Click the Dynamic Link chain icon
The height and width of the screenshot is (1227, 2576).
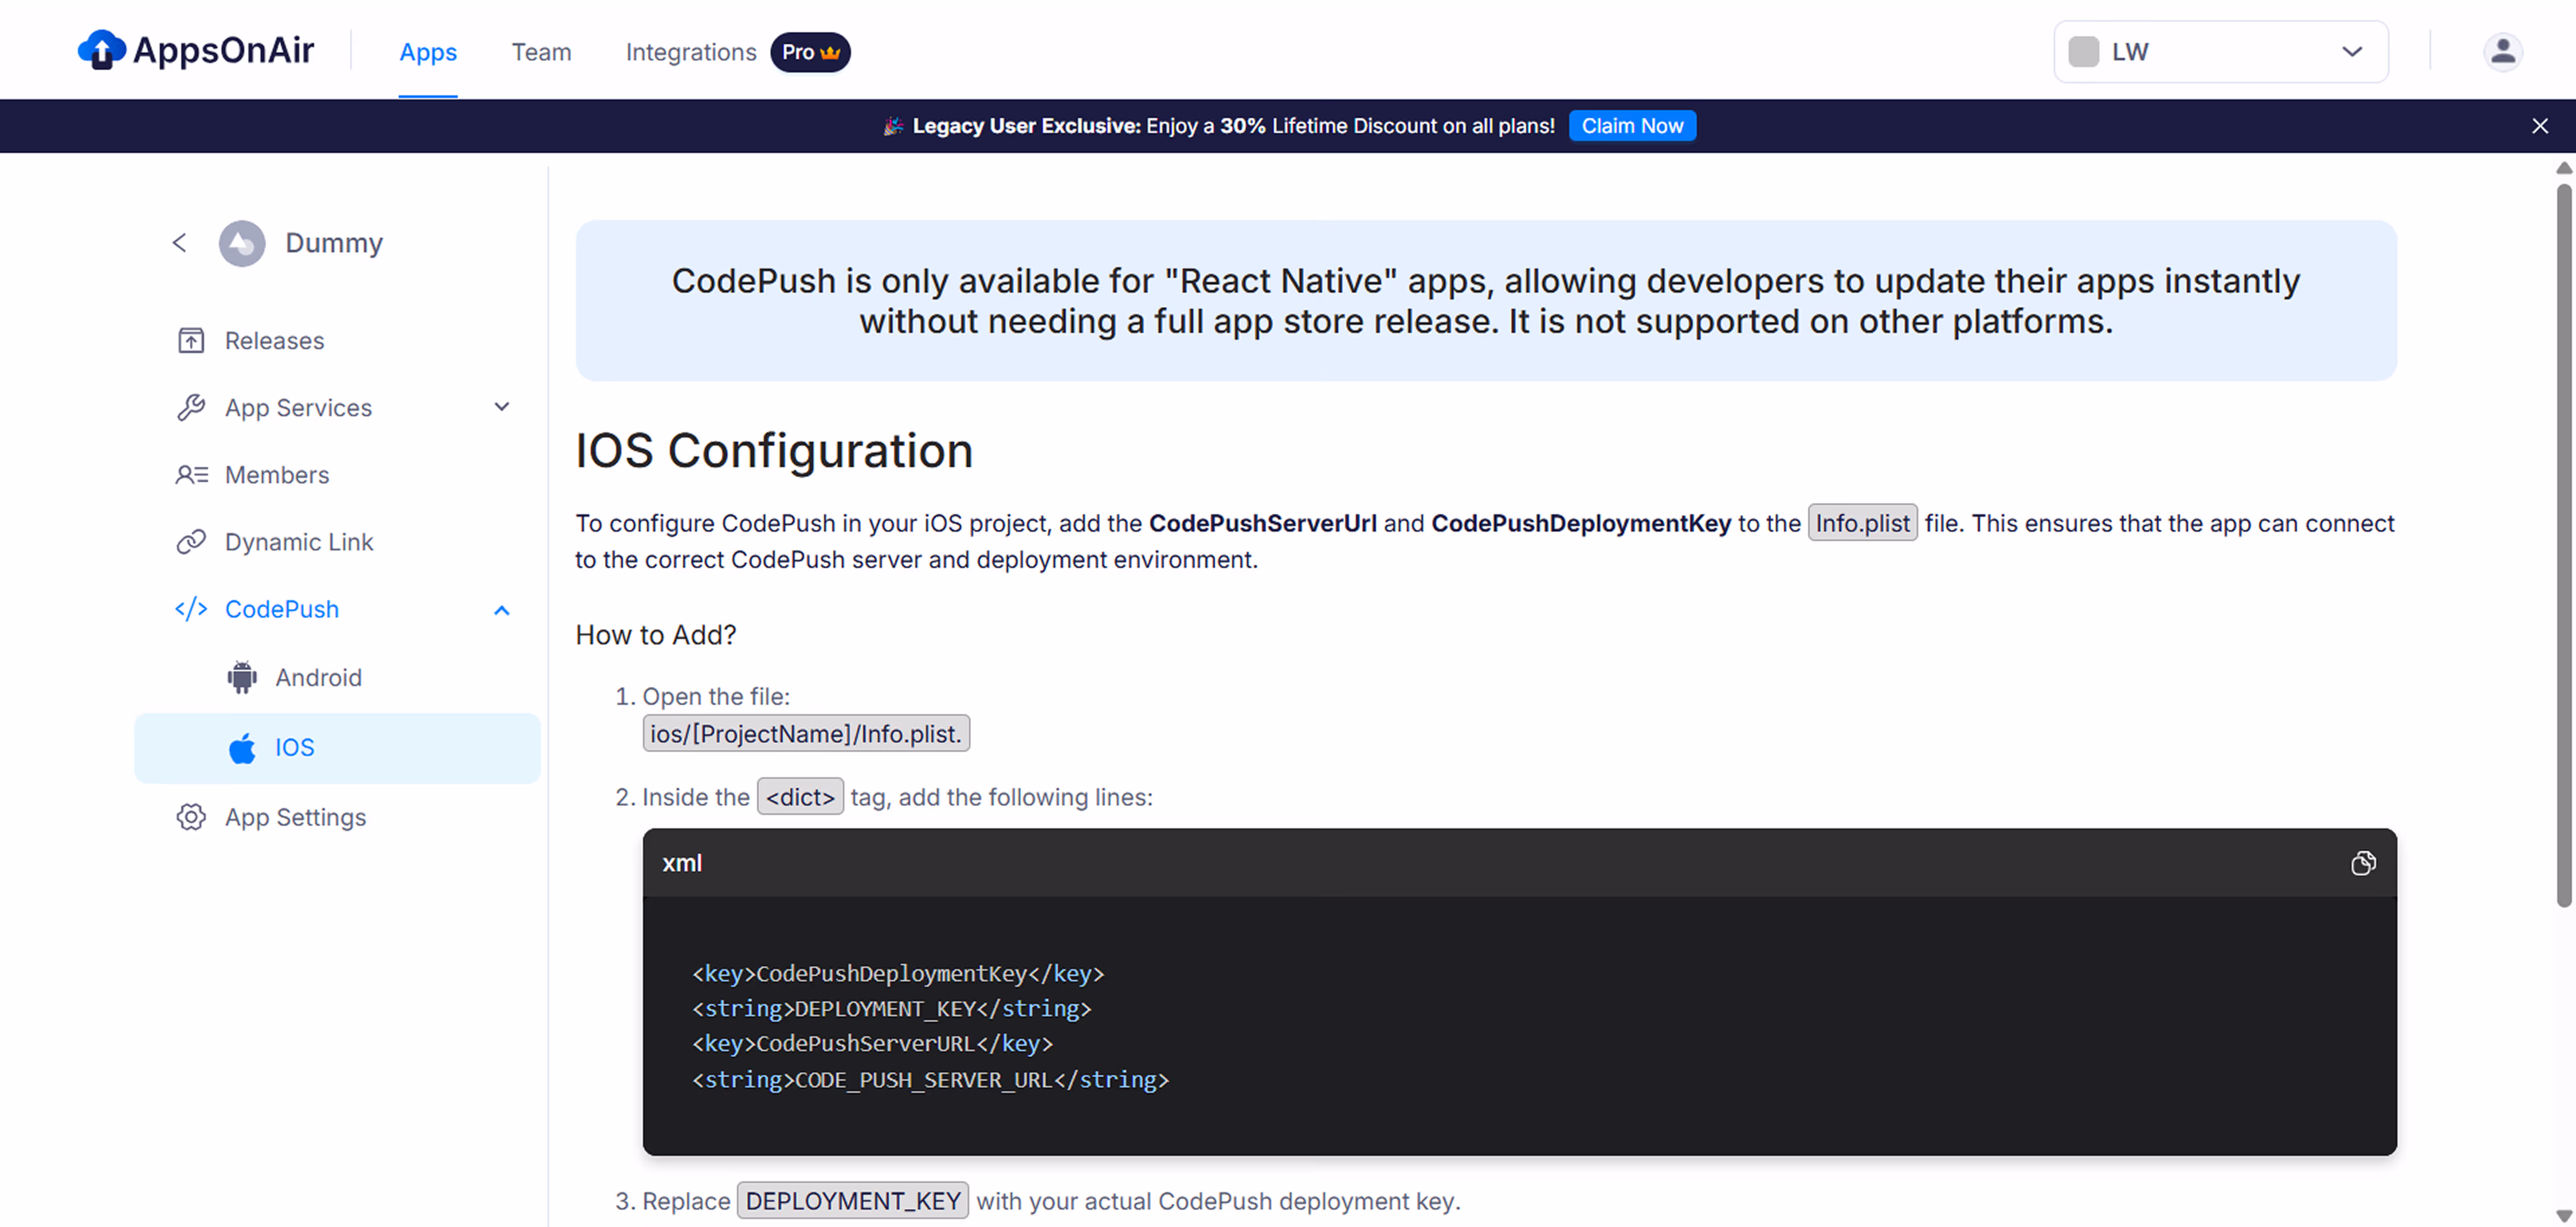tap(190, 541)
